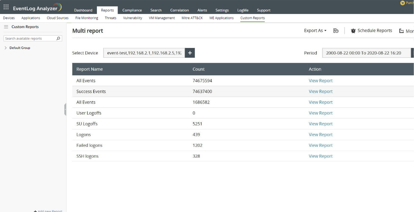Click the Search available reports field

(x=30, y=39)
